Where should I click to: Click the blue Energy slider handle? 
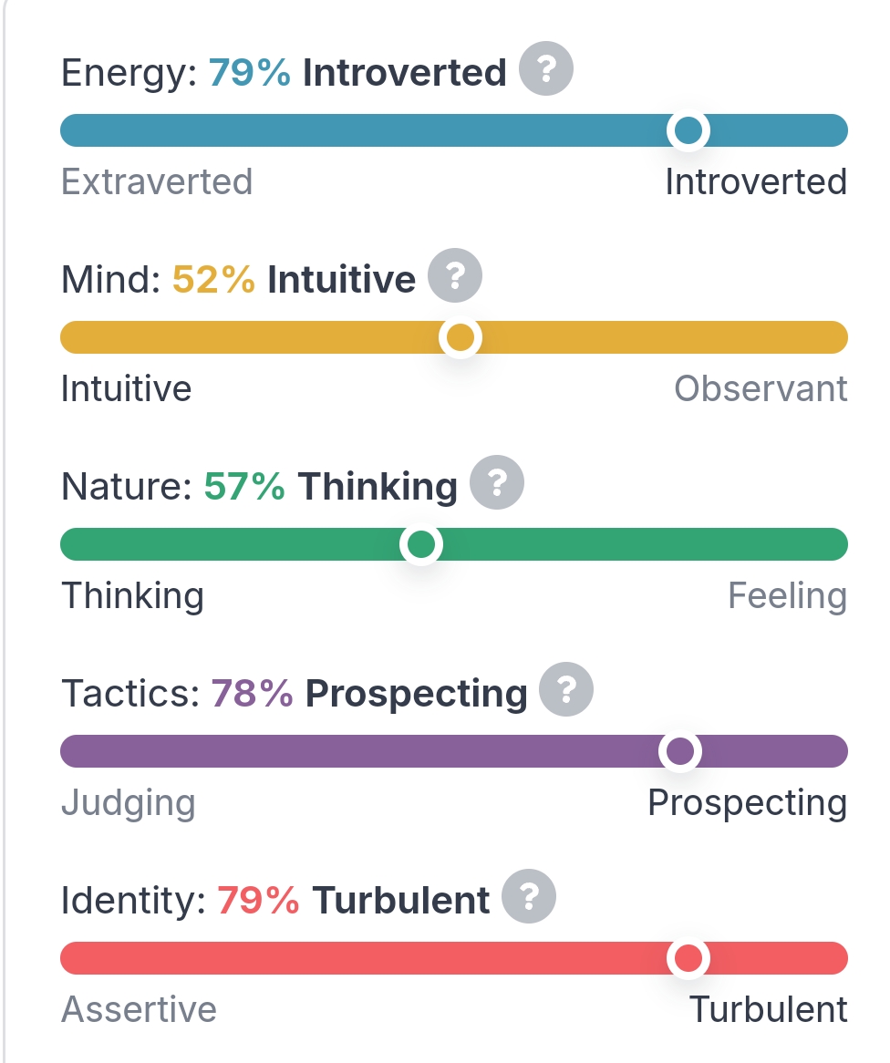pyautogui.click(x=688, y=131)
